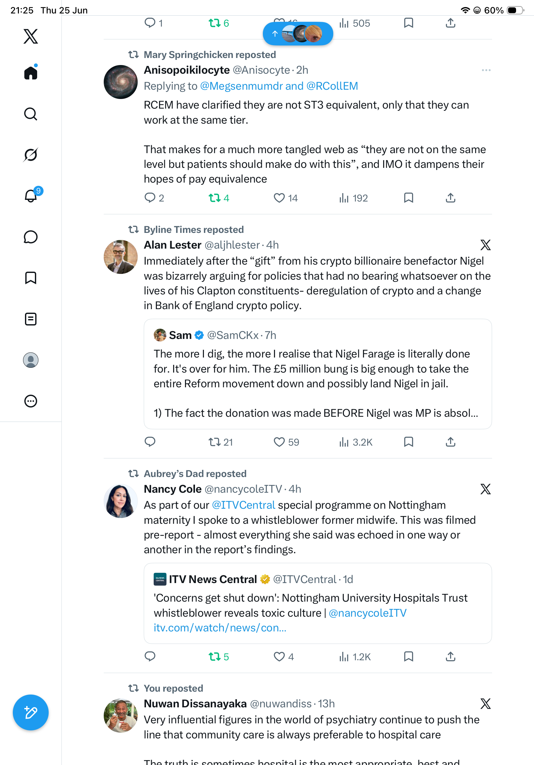Go to X logo home
The height and width of the screenshot is (765, 534).
pyautogui.click(x=31, y=36)
